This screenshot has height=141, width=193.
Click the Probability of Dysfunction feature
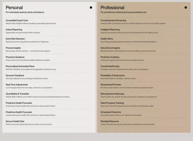pyautogui.click(x=113, y=75)
